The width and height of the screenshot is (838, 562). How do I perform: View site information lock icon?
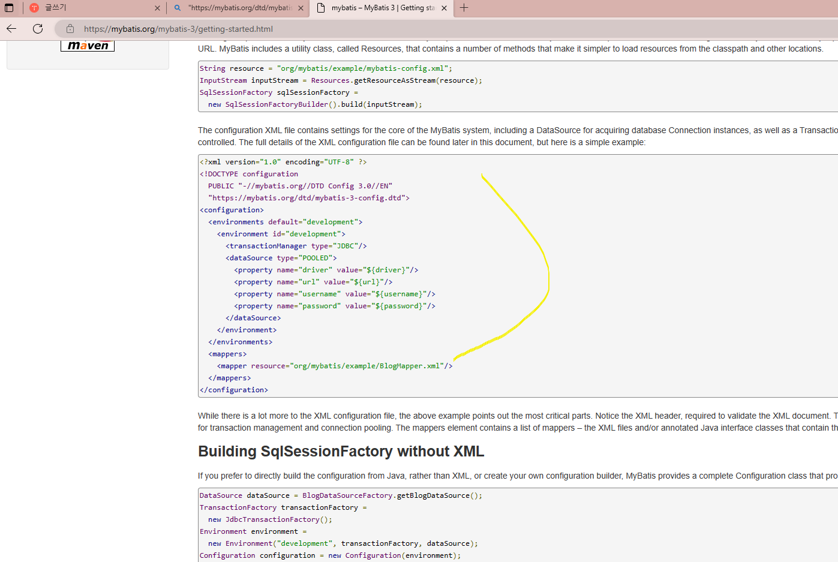point(70,29)
